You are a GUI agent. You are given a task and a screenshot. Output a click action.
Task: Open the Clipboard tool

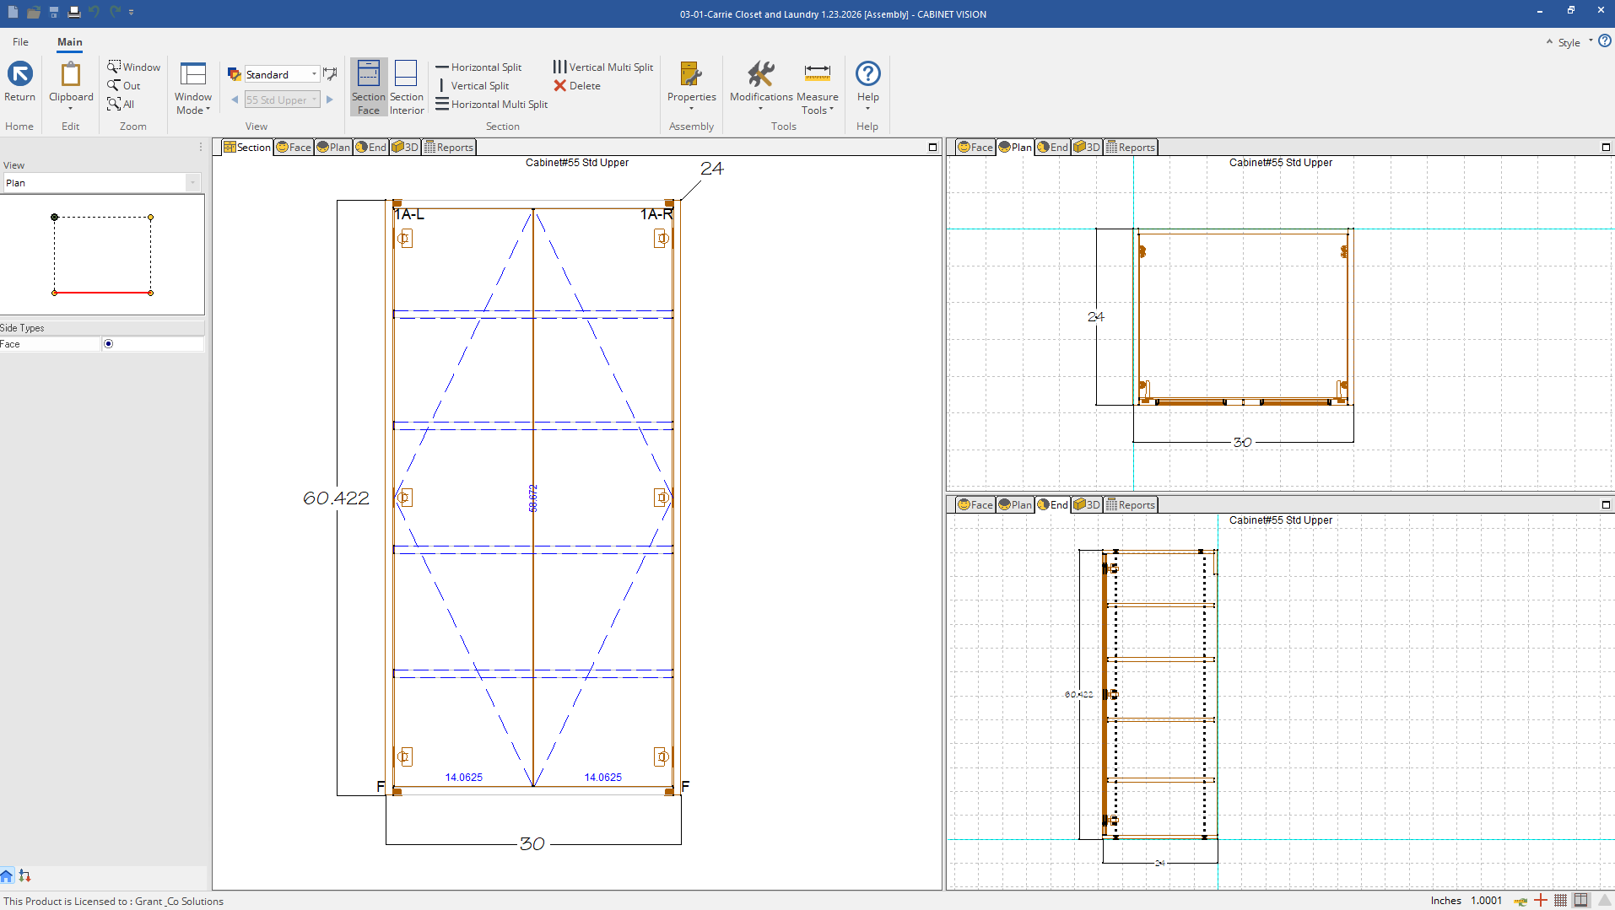70,80
